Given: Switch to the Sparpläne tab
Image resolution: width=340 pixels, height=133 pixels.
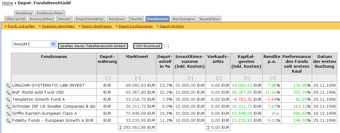Looking at the screenshot, I should pyautogui.click(x=210, y=19).
